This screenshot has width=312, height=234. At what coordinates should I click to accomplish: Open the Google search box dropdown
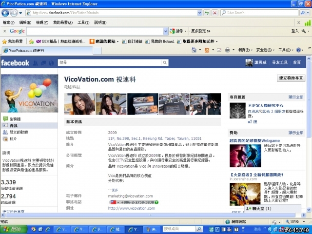coord(165,31)
